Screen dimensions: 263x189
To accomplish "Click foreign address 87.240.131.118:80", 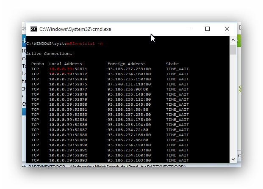I will [129, 84].
